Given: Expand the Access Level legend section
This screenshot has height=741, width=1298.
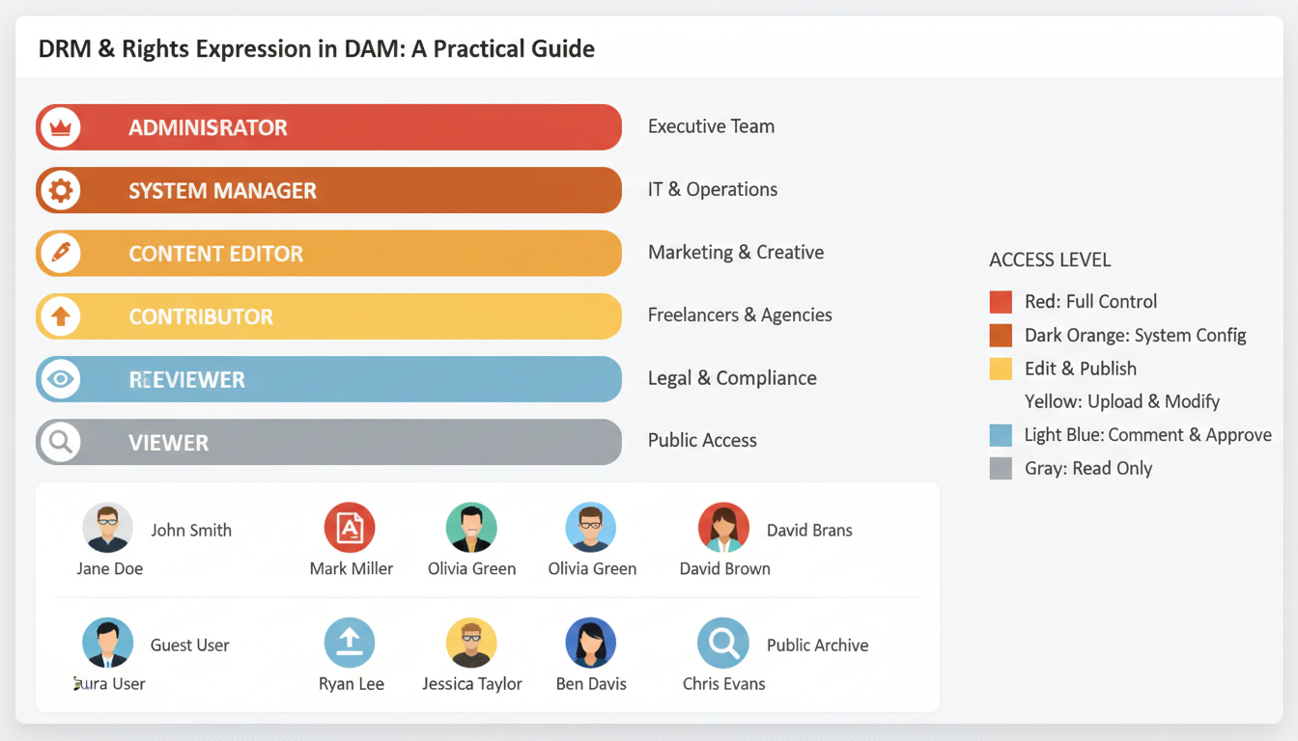Looking at the screenshot, I should [1050, 260].
